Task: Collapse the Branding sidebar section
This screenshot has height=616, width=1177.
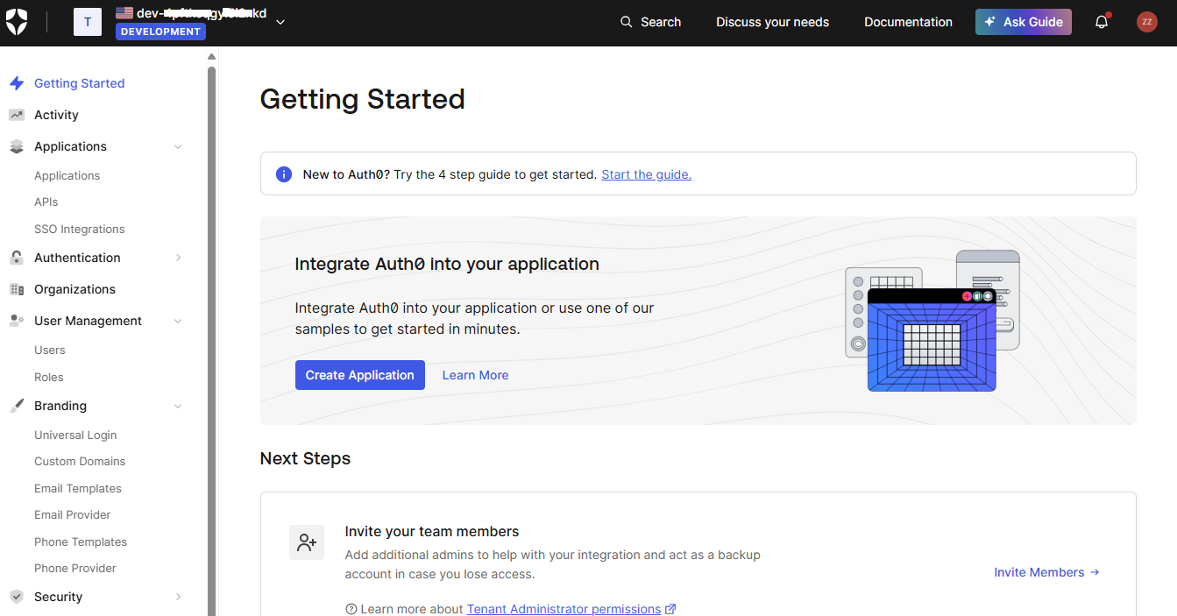Action: 178,406
